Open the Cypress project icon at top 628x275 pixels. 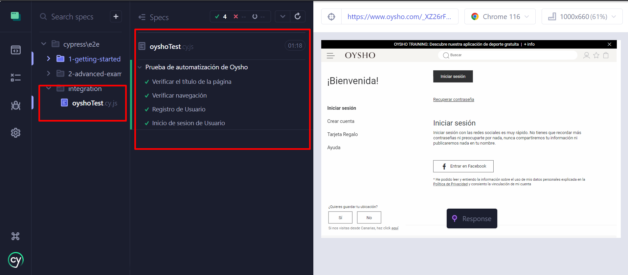[15, 16]
